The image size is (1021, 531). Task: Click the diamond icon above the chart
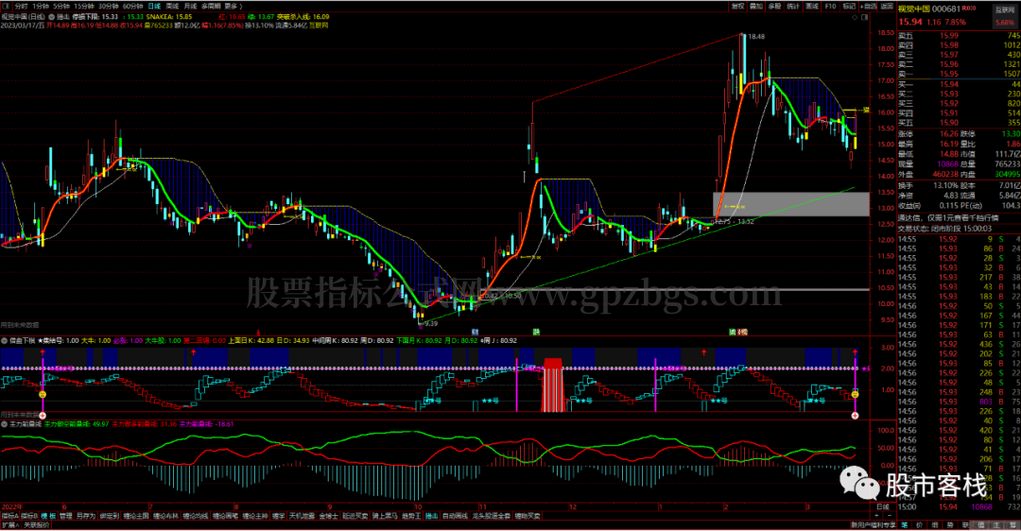pos(855,18)
